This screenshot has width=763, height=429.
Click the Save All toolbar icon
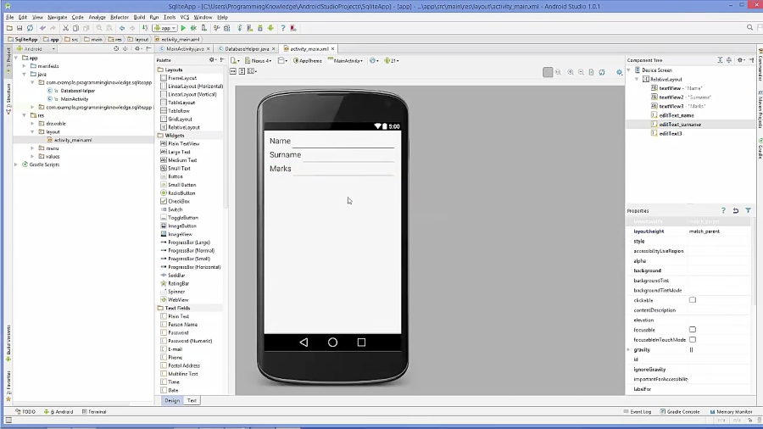pos(19,28)
